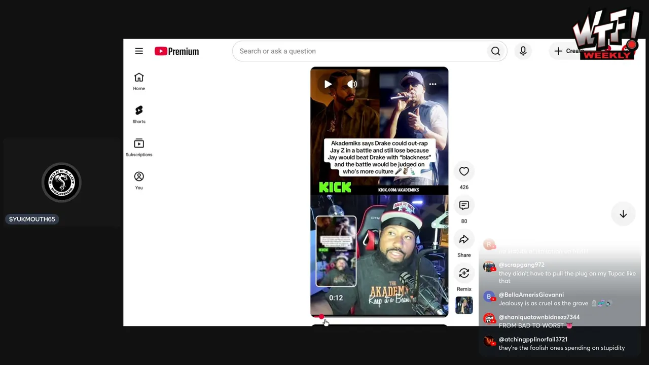Viewport: 649px width, 365px height.
Task: Click @BellaAmerisGiovanni's avatar in chat
Action: pos(489,297)
